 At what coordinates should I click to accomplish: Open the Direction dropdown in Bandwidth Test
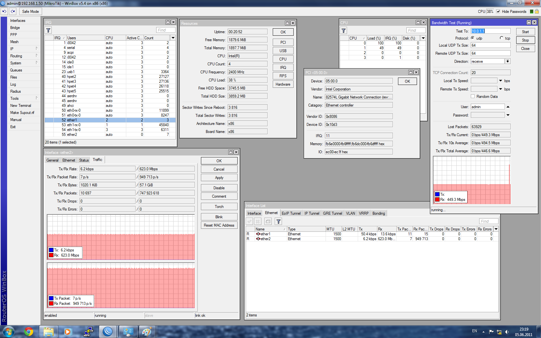coord(508,61)
